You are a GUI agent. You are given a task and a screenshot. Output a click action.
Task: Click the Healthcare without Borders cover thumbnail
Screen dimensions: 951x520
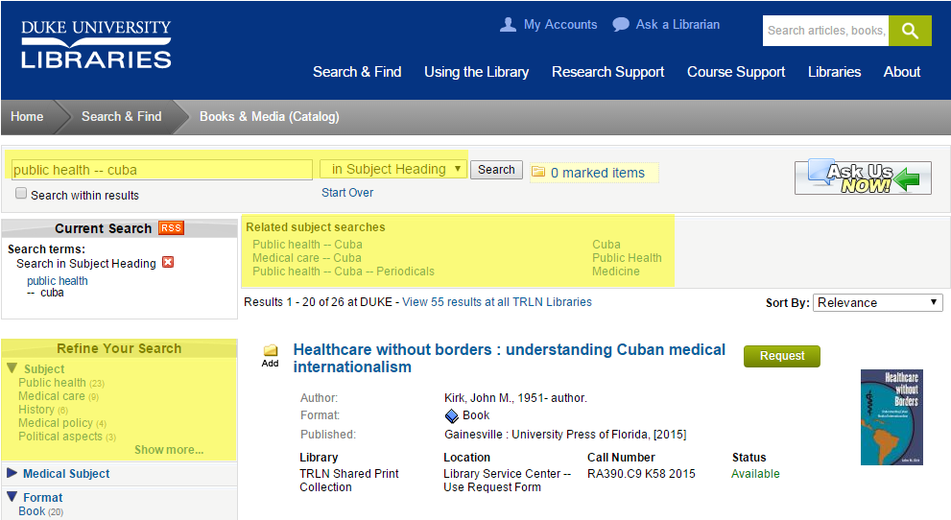892,417
